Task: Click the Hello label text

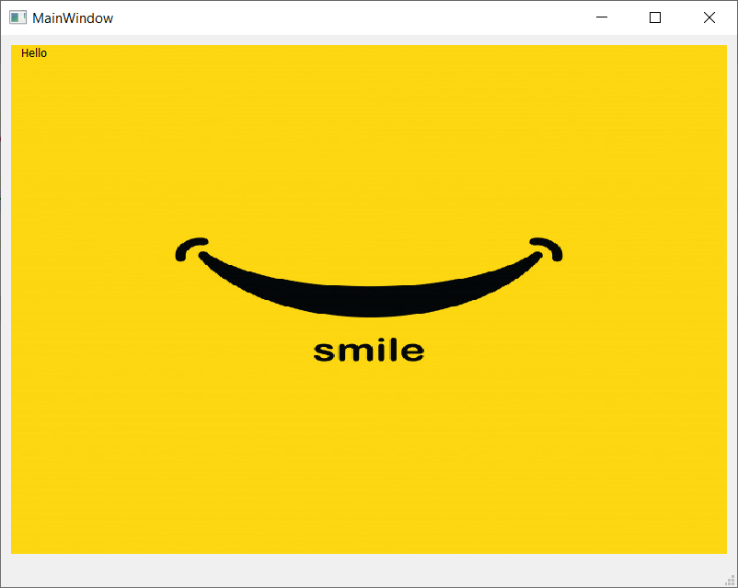Action: pos(34,53)
